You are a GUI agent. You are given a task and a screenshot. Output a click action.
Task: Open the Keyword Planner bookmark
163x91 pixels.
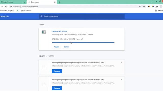click(x=24, y=11)
